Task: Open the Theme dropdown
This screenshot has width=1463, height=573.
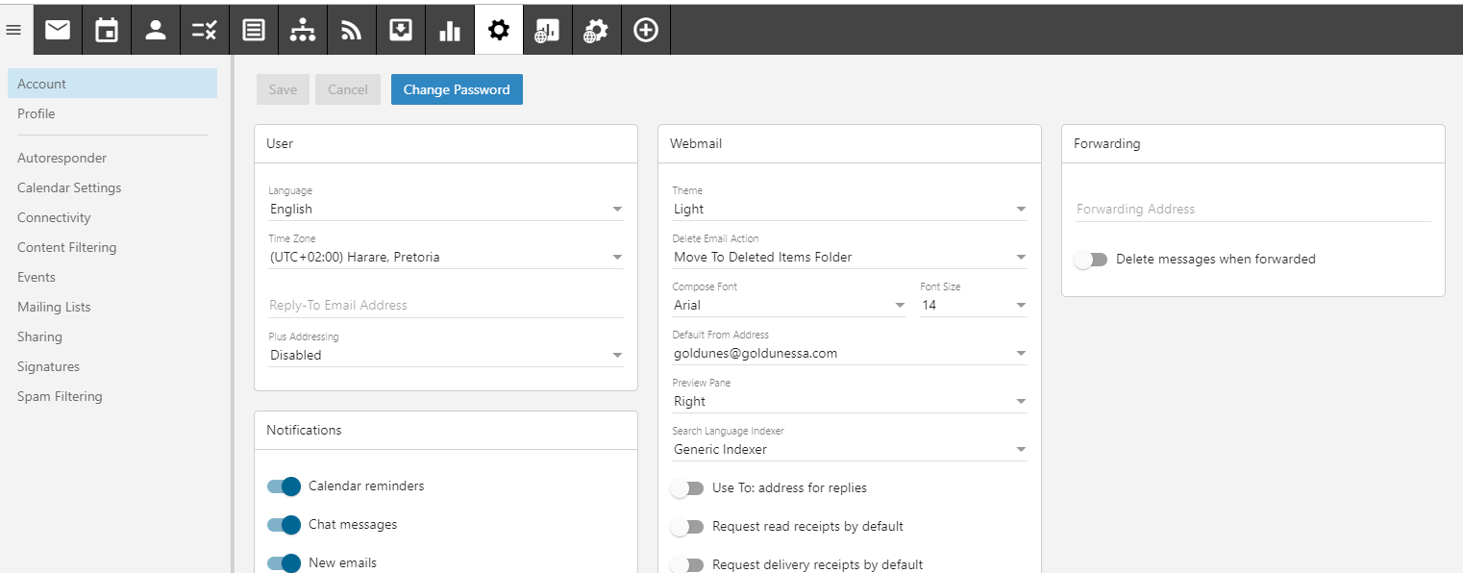Action: [850, 209]
